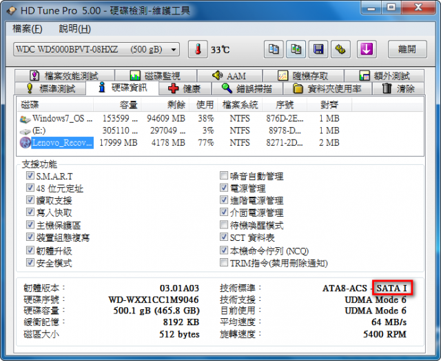
Task: Click the copy info to clipboard icon
Action: point(274,49)
